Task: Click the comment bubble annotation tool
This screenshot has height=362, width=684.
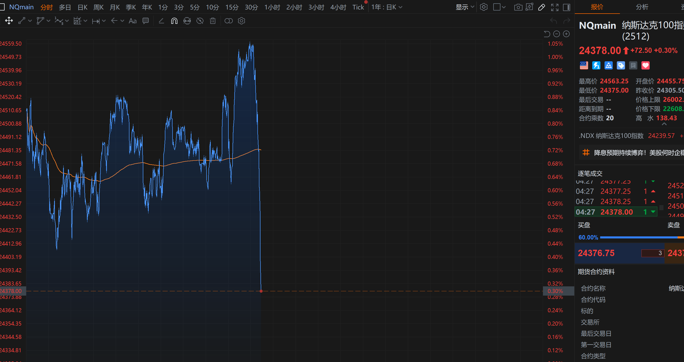Action: (146, 21)
